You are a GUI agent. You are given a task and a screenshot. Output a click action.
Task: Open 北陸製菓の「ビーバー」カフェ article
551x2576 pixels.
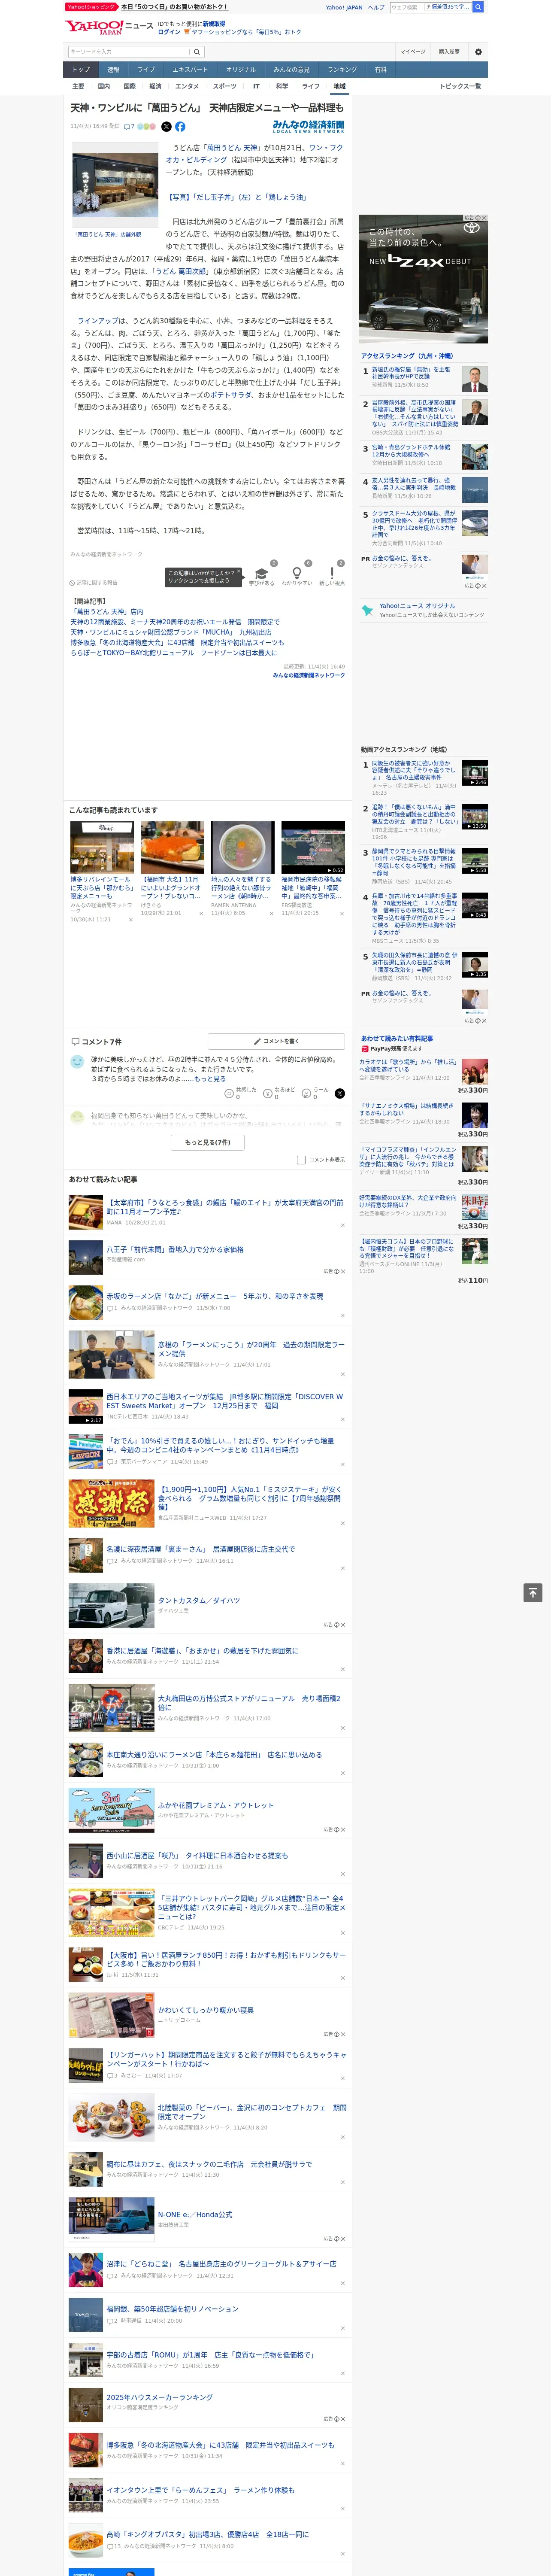click(251, 2111)
